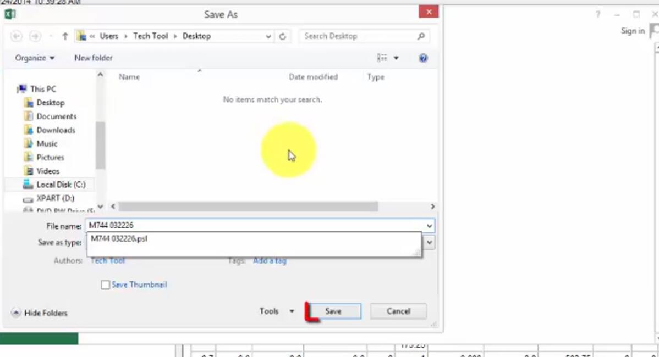Click the Type column header
This screenshot has height=357, width=659.
[376, 77]
